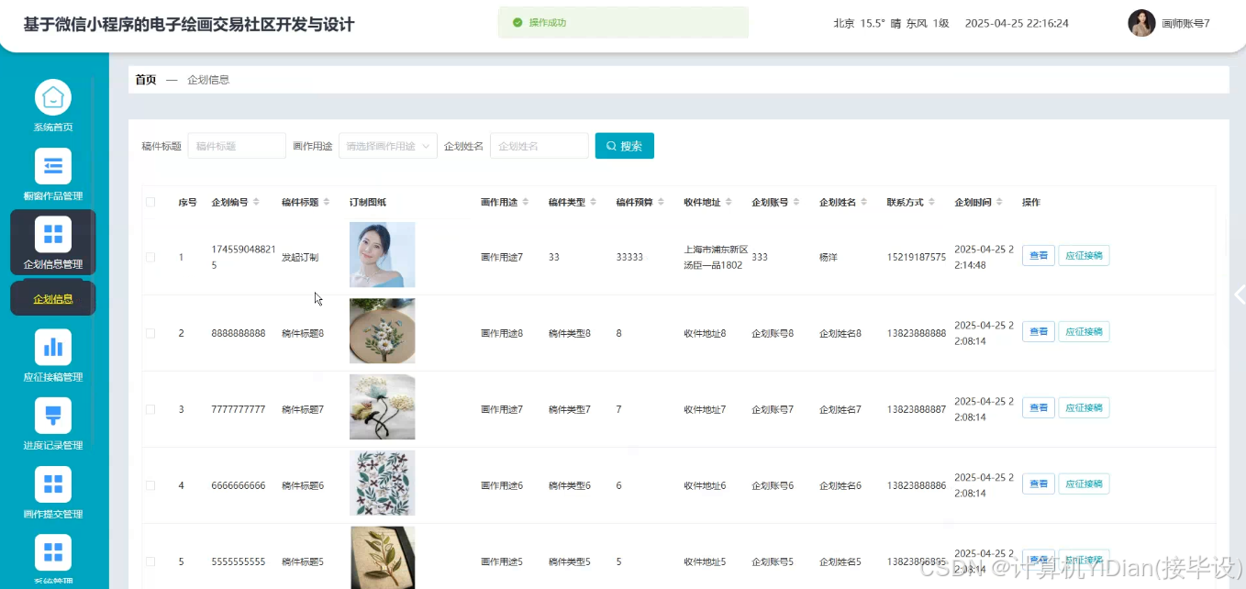The height and width of the screenshot is (589, 1246).
Task: Open 画作提交管理 from the sidebar
Action: 52,492
